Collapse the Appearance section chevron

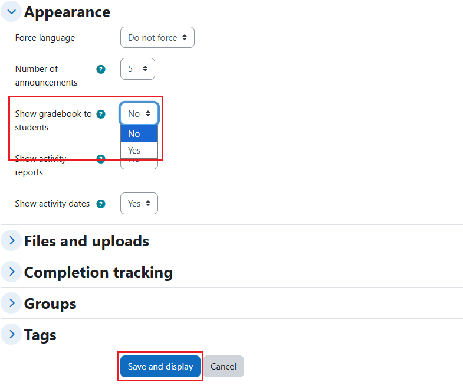(x=11, y=12)
